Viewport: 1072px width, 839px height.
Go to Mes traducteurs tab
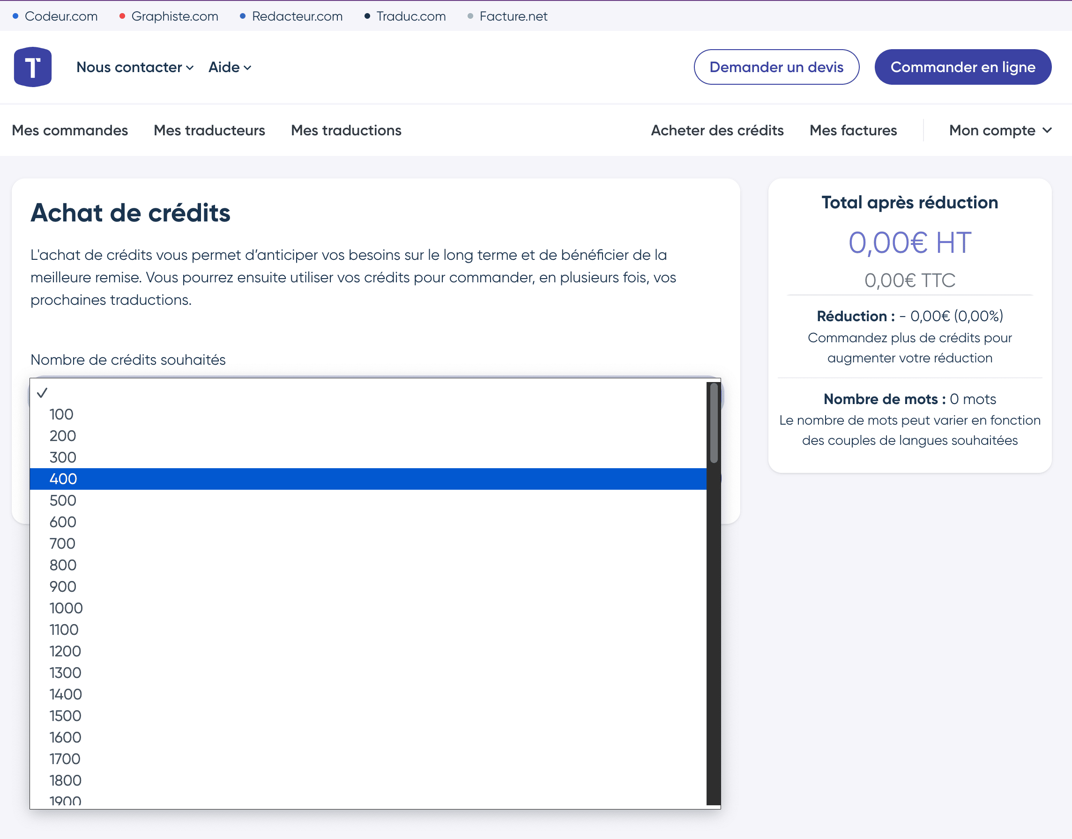pyautogui.click(x=209, y=130)
